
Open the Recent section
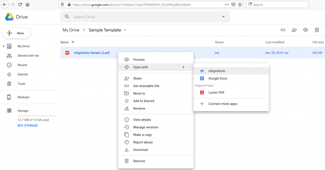coord(23,65)
